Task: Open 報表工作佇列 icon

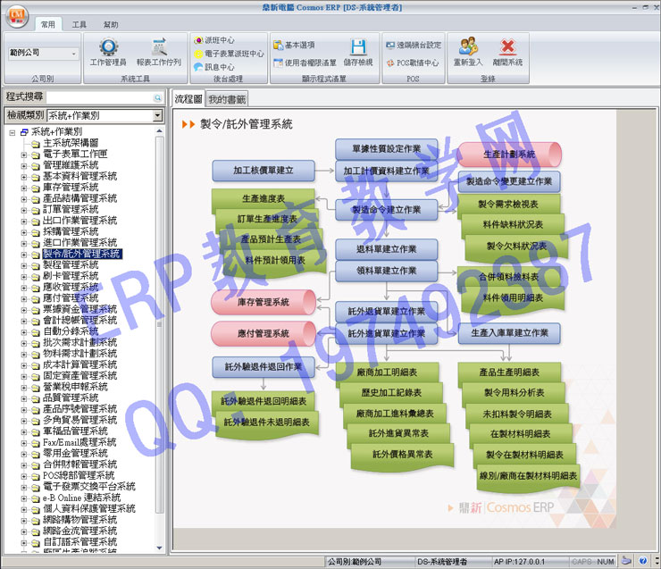Action: click(159, 46)
